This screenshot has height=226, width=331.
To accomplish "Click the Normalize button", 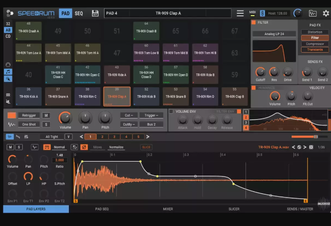I will [x=116, y=147].
